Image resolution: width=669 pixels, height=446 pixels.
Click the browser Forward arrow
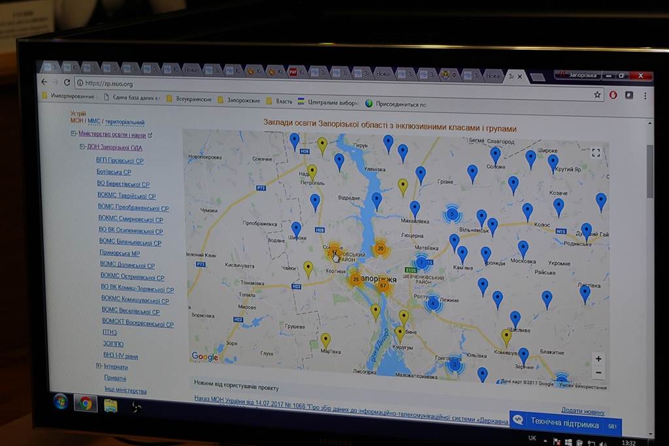tap(56, 82)
